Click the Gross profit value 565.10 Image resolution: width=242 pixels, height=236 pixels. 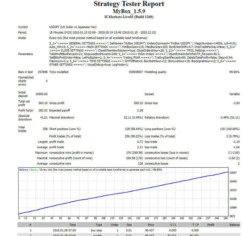coord(138,103)
